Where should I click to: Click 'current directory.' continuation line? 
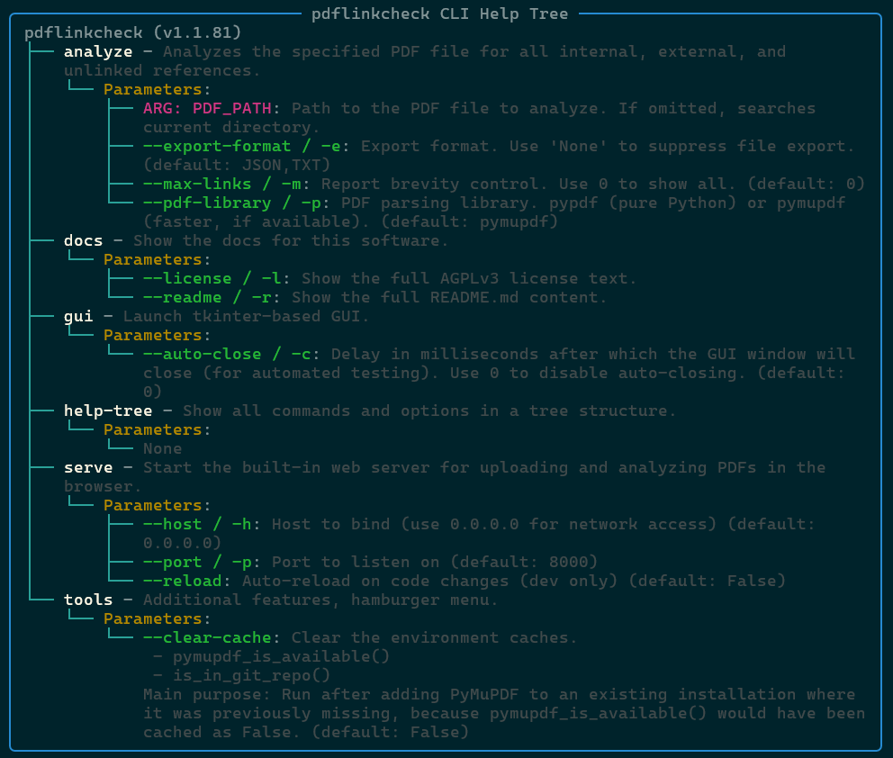coord(231,127)
